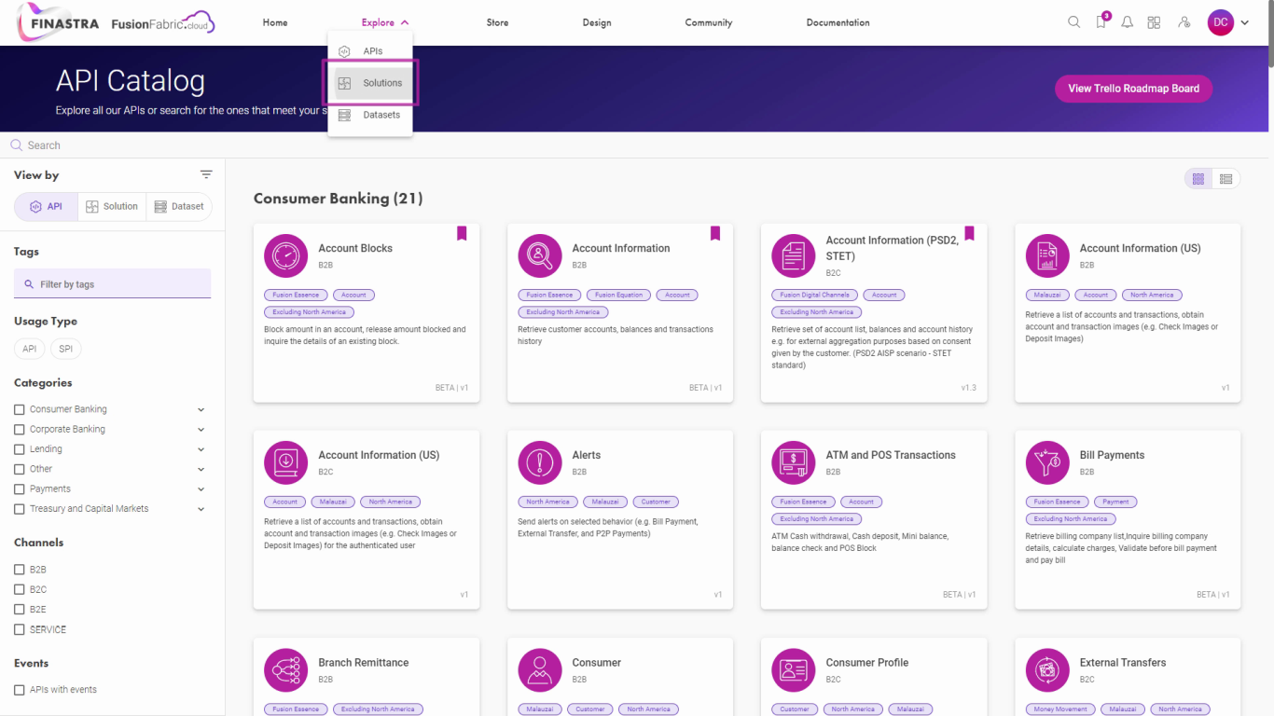Viewport: 1274px width, 716px height.
Task: Click the Account Blocks gauge icon
Action: point(286,255)
